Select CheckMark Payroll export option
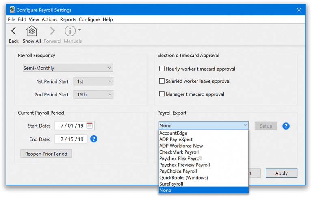 [x=204, y=152]
